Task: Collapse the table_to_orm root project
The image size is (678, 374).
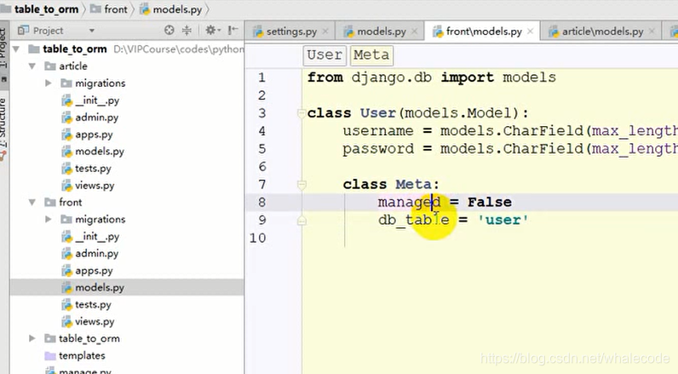Action: click(16, 49)
